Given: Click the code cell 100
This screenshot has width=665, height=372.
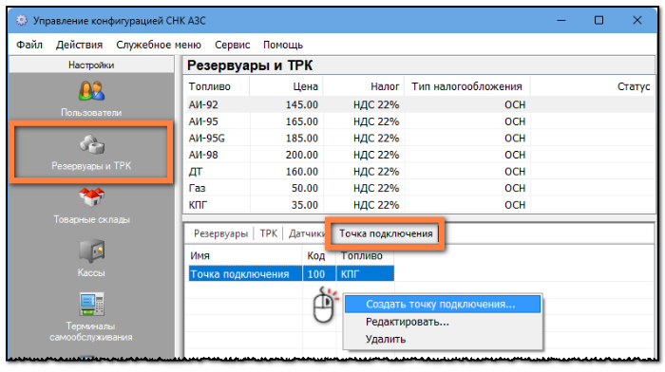Looking at the screenshot, I should coord(319,273).
